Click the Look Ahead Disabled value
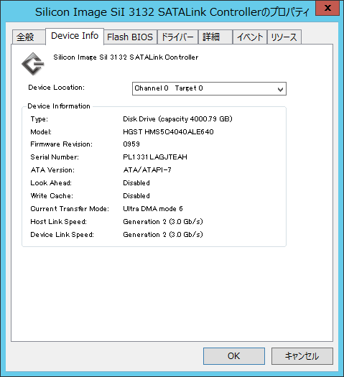The width and height of the screenshot is (344, 377). 136,182
